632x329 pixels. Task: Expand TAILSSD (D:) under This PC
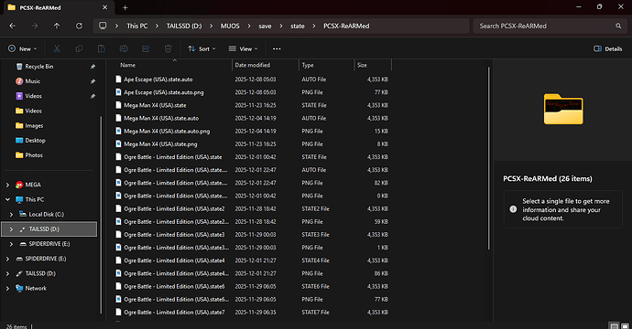tap(11, 229)
